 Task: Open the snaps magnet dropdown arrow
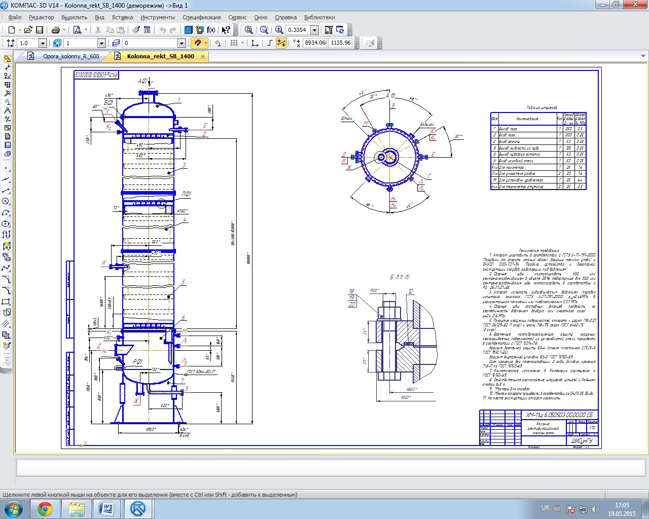click(x=205, y=43)
